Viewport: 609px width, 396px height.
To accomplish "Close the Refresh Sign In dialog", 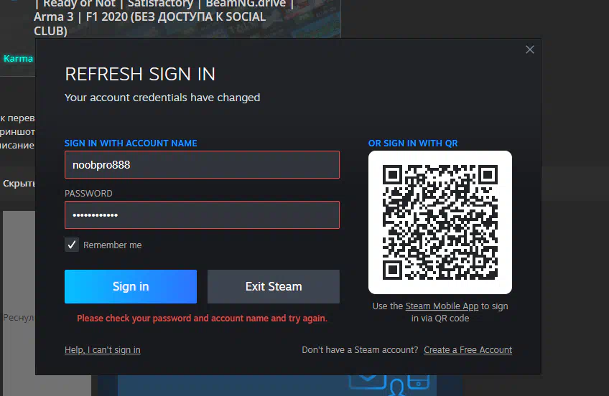I will 530,49.
